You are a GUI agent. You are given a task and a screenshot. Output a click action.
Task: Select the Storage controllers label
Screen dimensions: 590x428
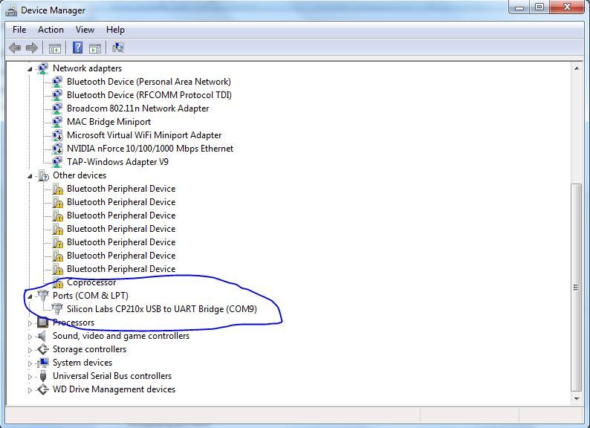pos(90,349)
